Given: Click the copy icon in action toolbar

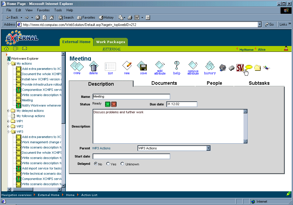Looking at the screenshot, I should [x=77, y=67].
